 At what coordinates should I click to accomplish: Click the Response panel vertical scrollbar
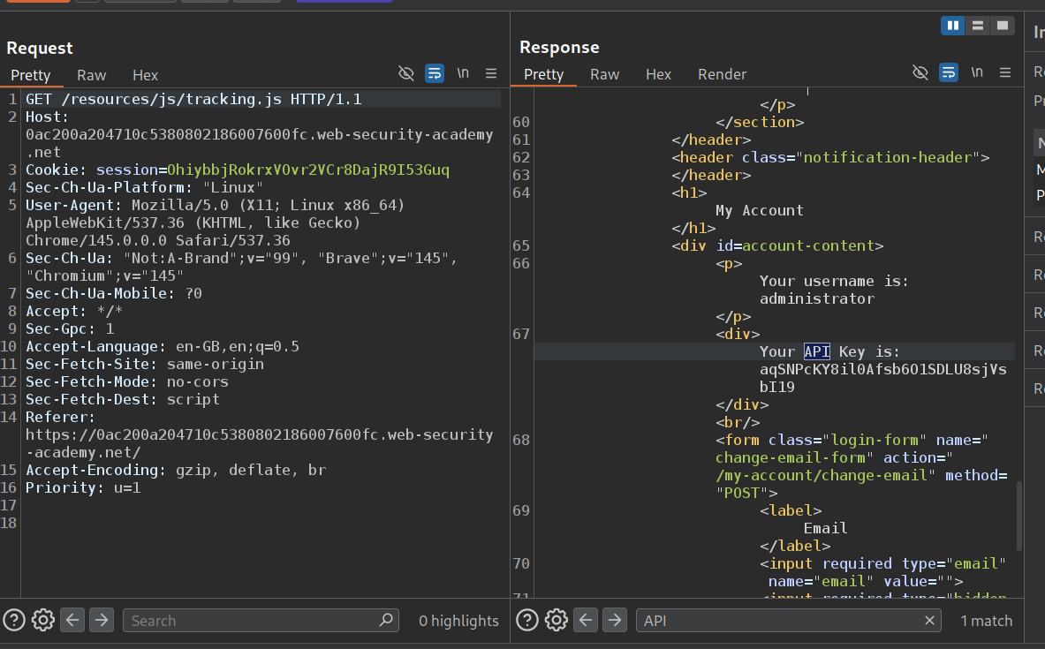pos(1019,515)
